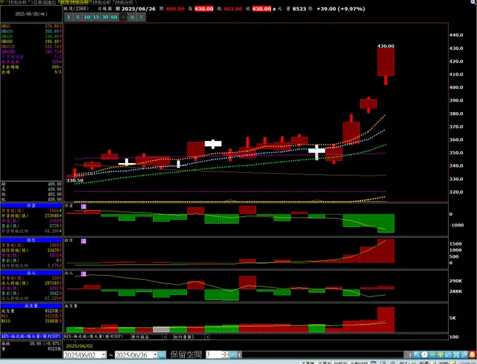This screenshot has width=477, height=364.
Task: Open the first 技術分析 tab
Action: [16, 2]
